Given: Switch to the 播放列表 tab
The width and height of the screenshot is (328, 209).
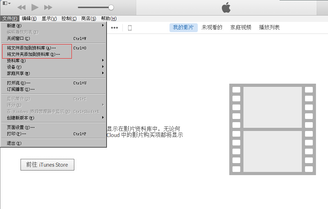Looking at the screenshot, I should (x=269, y=27).
